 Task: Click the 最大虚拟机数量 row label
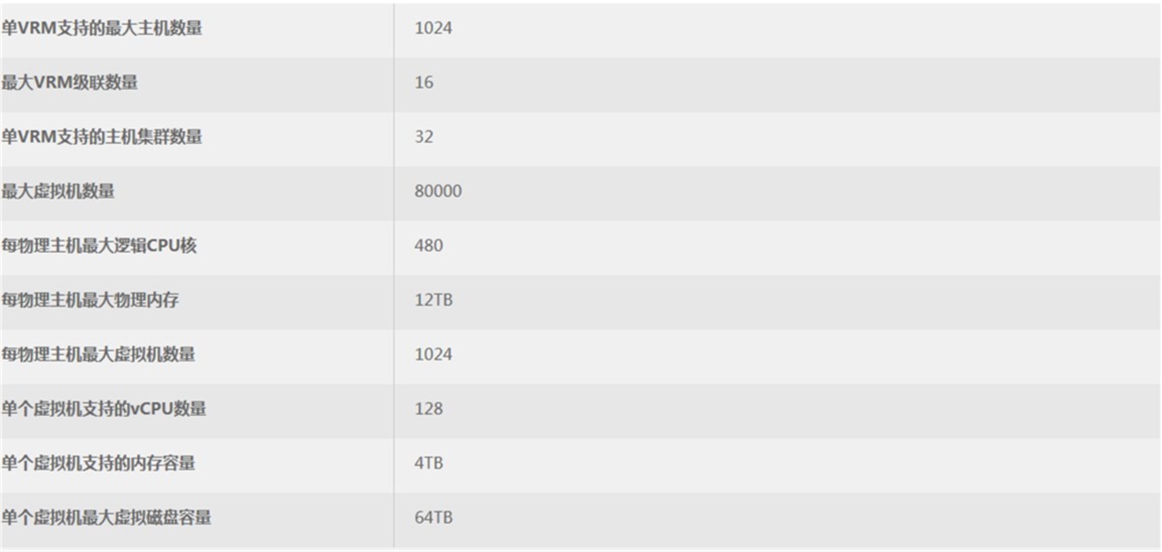coord(58,191)
